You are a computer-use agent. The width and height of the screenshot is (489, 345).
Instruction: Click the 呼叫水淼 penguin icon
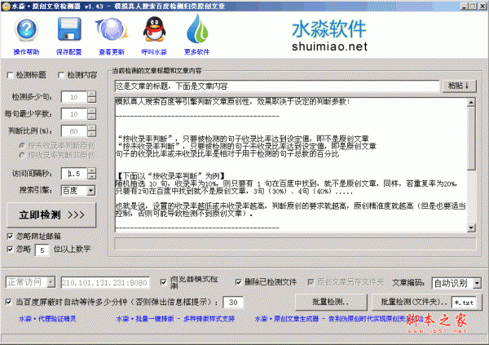coord(154,29)
